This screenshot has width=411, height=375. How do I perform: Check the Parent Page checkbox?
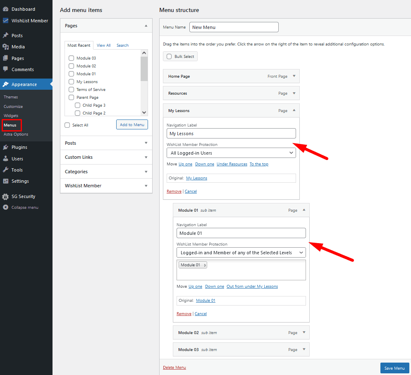coord(71,97)
